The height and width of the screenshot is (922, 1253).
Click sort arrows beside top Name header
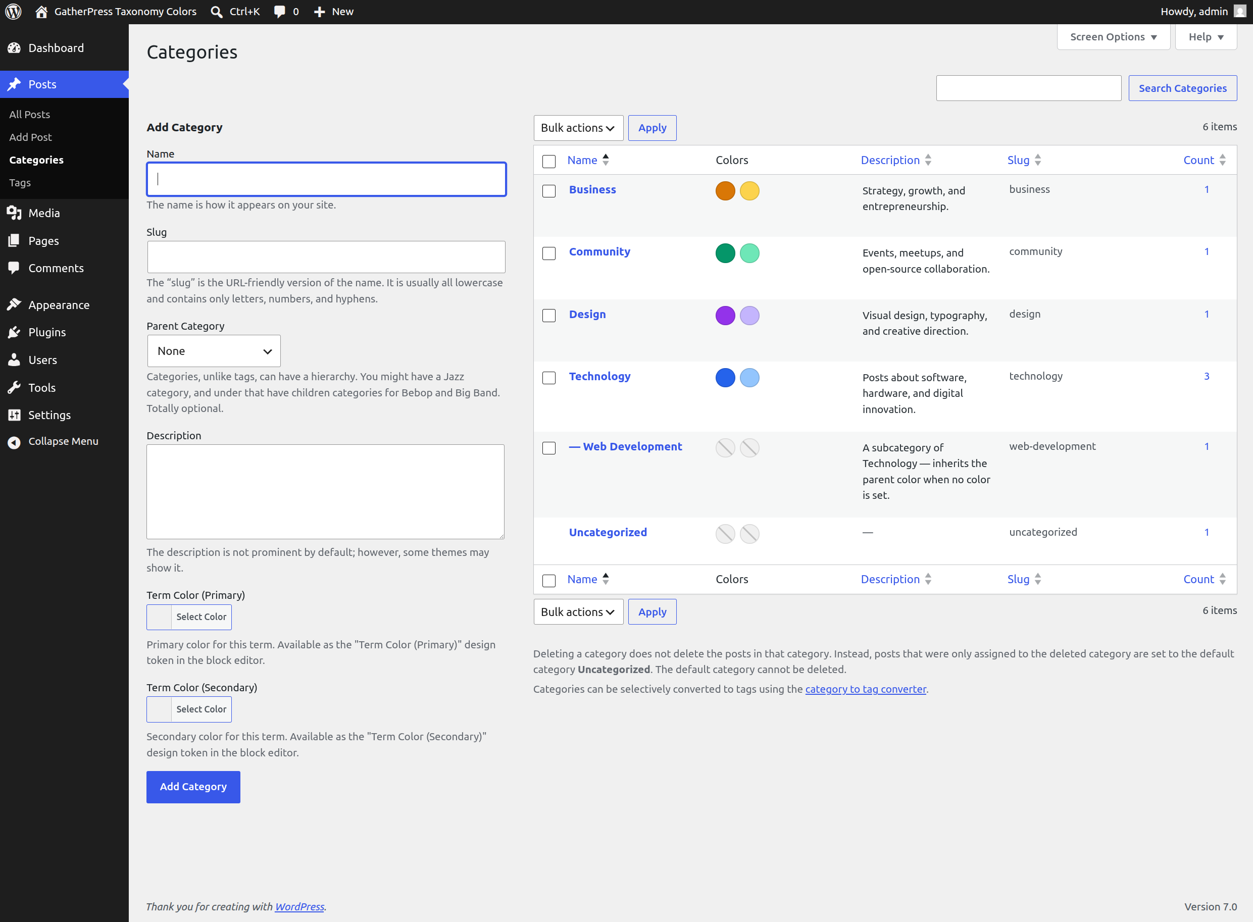click(x=606, y=160)
